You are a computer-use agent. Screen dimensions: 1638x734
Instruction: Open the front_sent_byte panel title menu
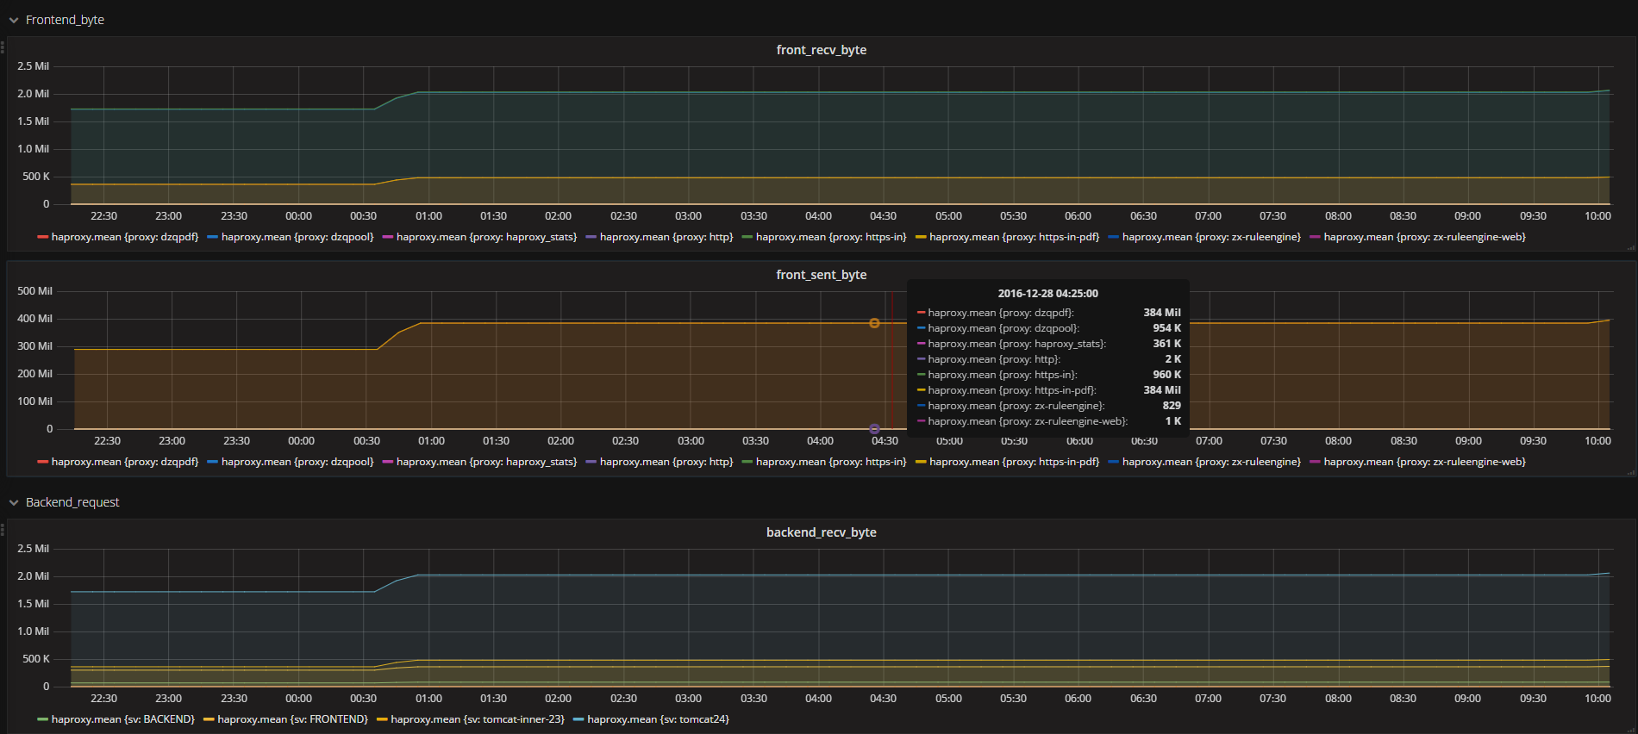pos(821,275)
